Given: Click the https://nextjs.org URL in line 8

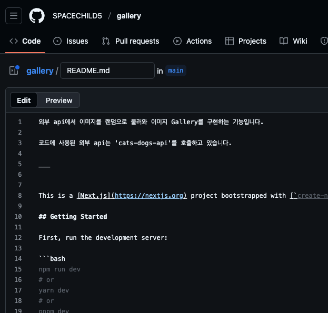Looking at the screenshot, I should (x=148, y=196).
